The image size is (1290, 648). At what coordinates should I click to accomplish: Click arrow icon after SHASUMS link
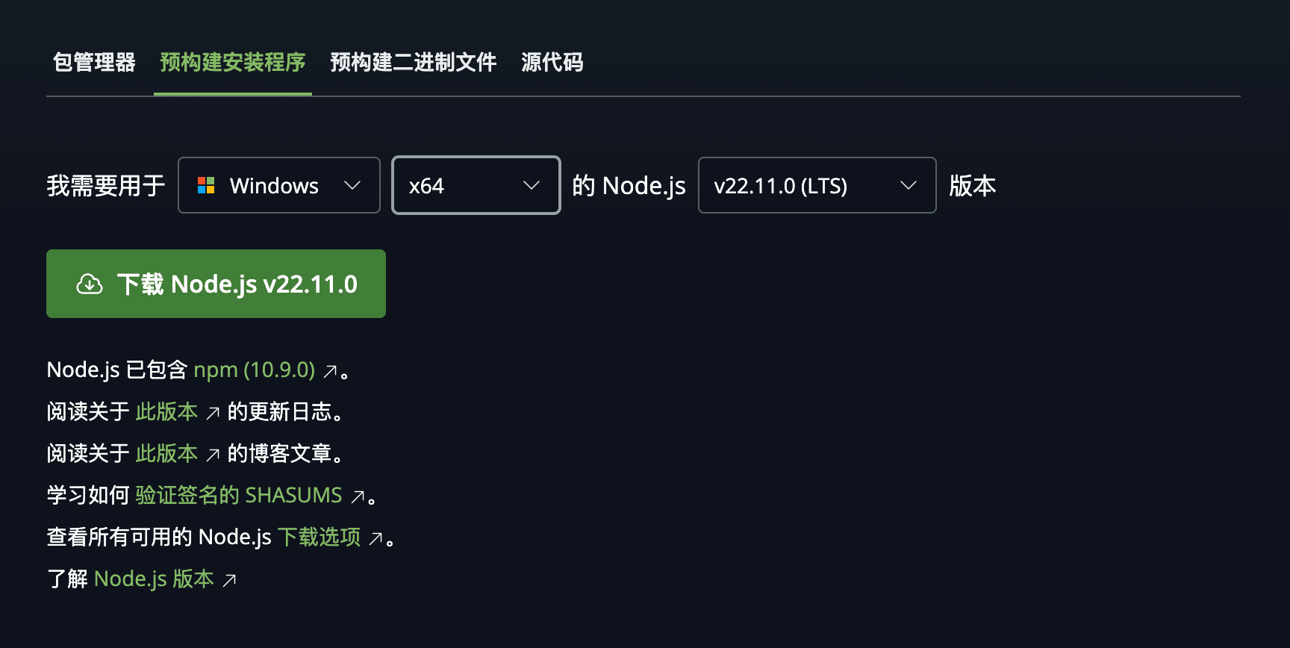(x=358, y=496)
